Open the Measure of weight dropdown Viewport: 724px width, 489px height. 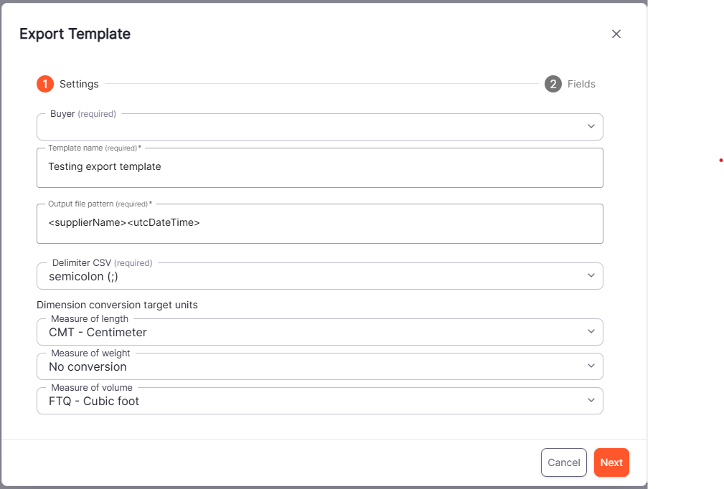[319, 366]
